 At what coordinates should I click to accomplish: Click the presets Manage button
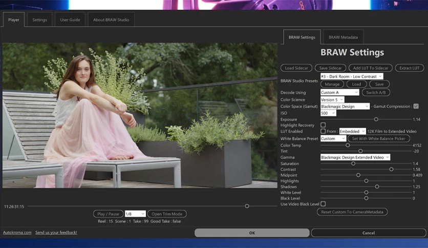[x=332, y=84]
